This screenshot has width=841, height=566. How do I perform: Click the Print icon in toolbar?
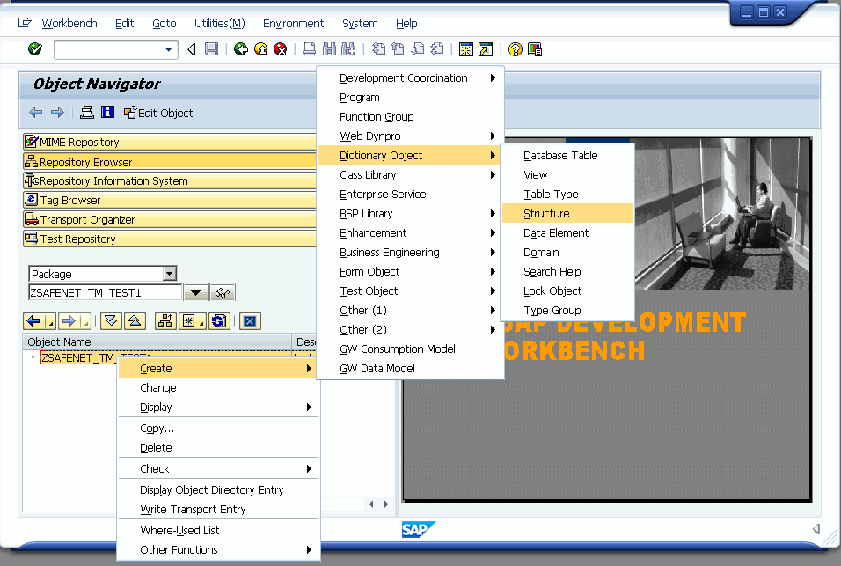pyautogui.click(x=310, y=49)
